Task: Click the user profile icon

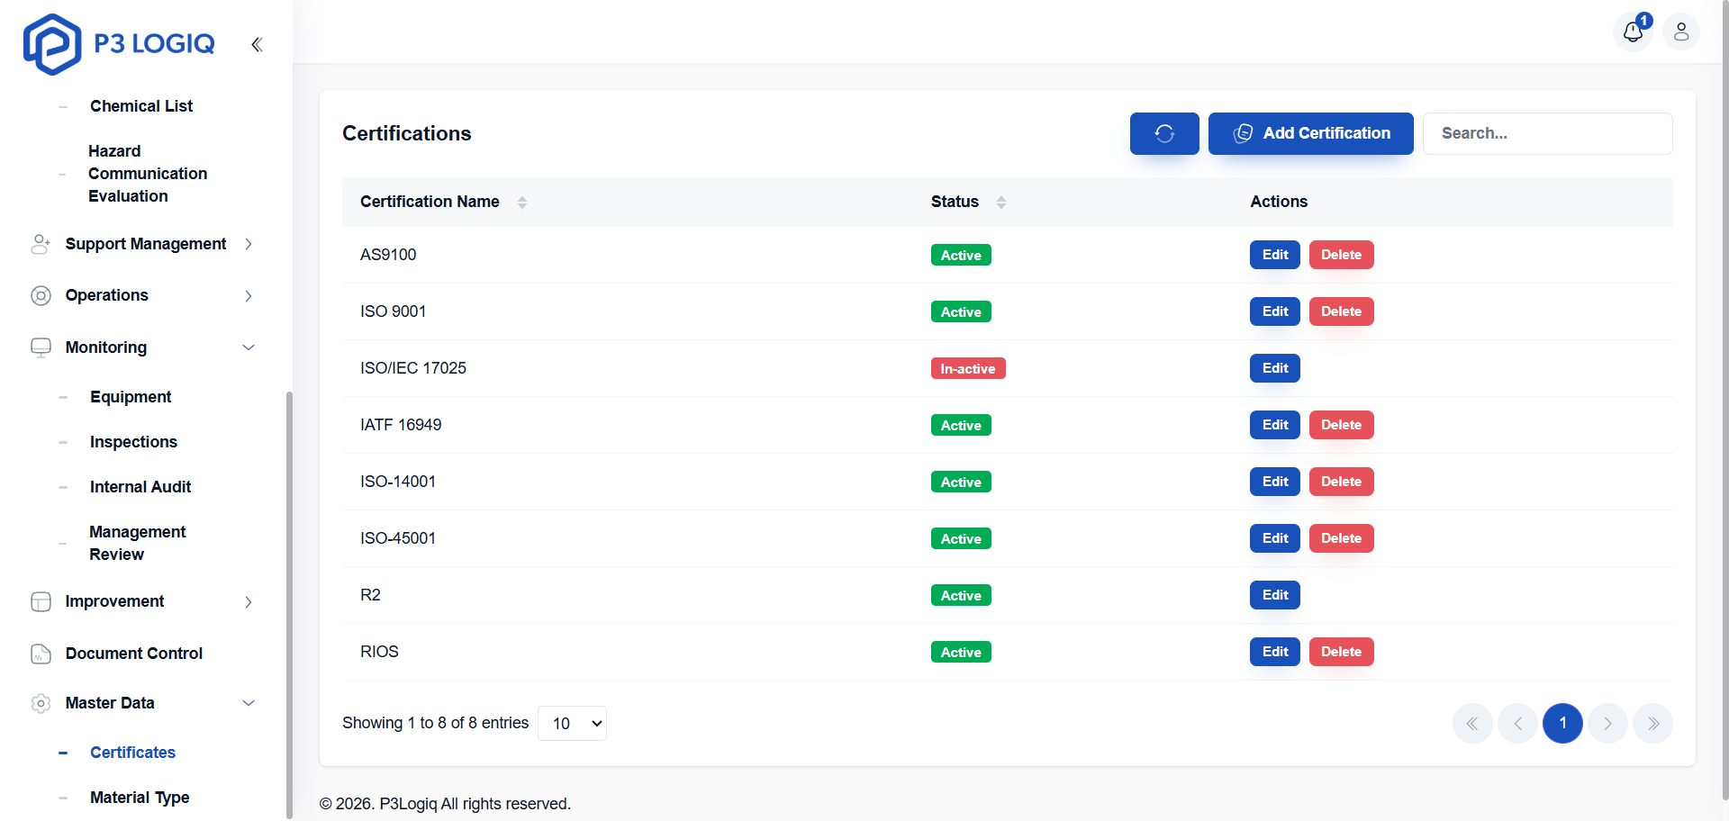Action: point(1681,32)
